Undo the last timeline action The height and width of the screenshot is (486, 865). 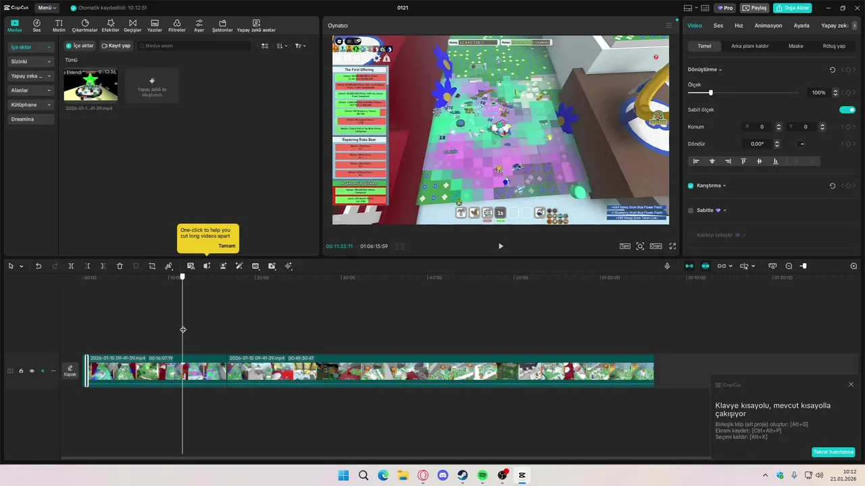coord(39,266)
